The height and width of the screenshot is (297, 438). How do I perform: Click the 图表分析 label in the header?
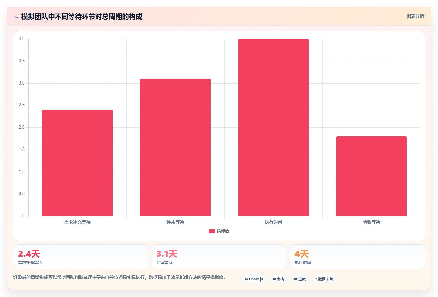tap(415, 16)
